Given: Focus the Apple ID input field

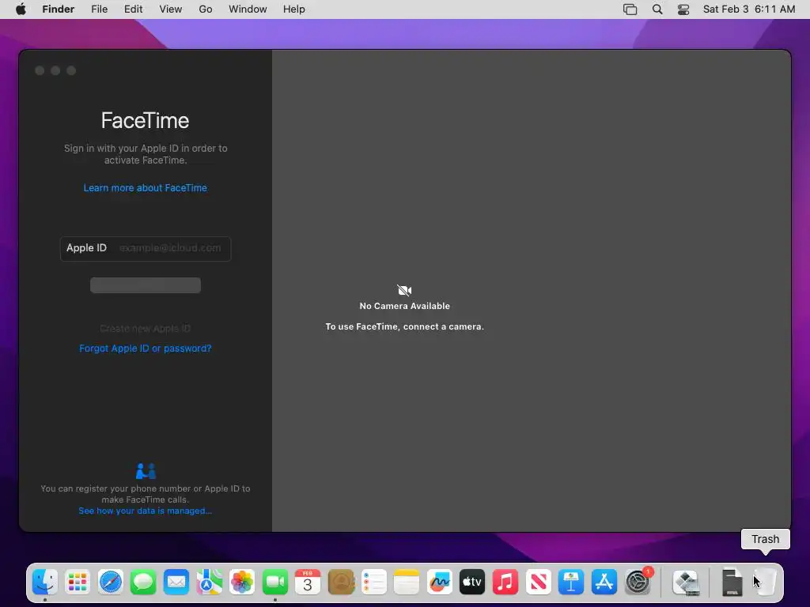Looking at the screenshot, I should pyautogui.click(x=146, y=249).
